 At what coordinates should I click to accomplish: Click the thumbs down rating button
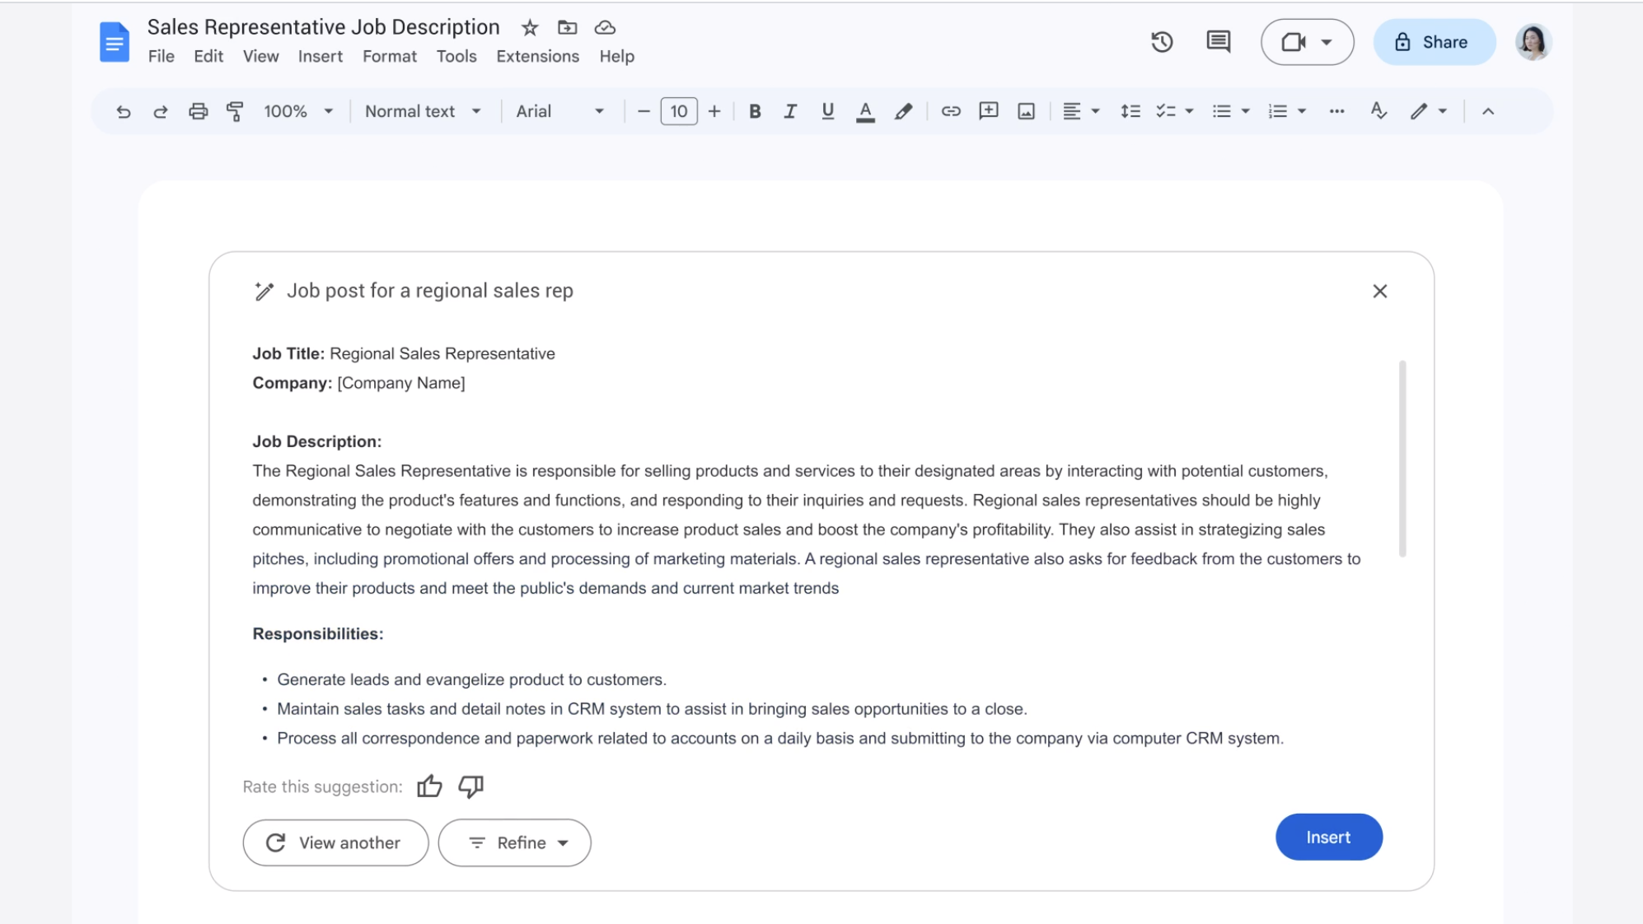[x=470, y=786]
